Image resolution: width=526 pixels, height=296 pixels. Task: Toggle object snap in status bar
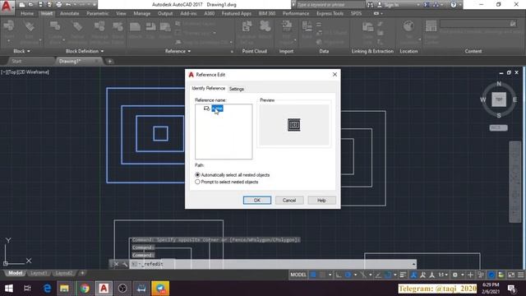click(x=388, y=275)
